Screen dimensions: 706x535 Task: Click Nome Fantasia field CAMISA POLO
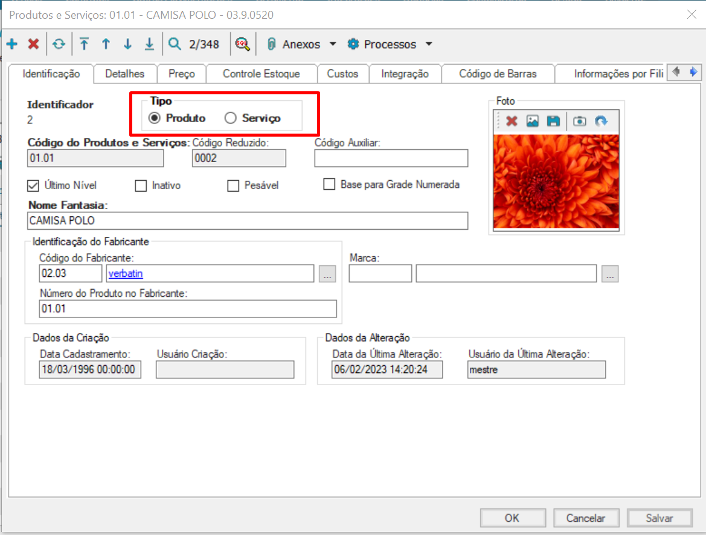pyautogui.click(x=248, y=221)
